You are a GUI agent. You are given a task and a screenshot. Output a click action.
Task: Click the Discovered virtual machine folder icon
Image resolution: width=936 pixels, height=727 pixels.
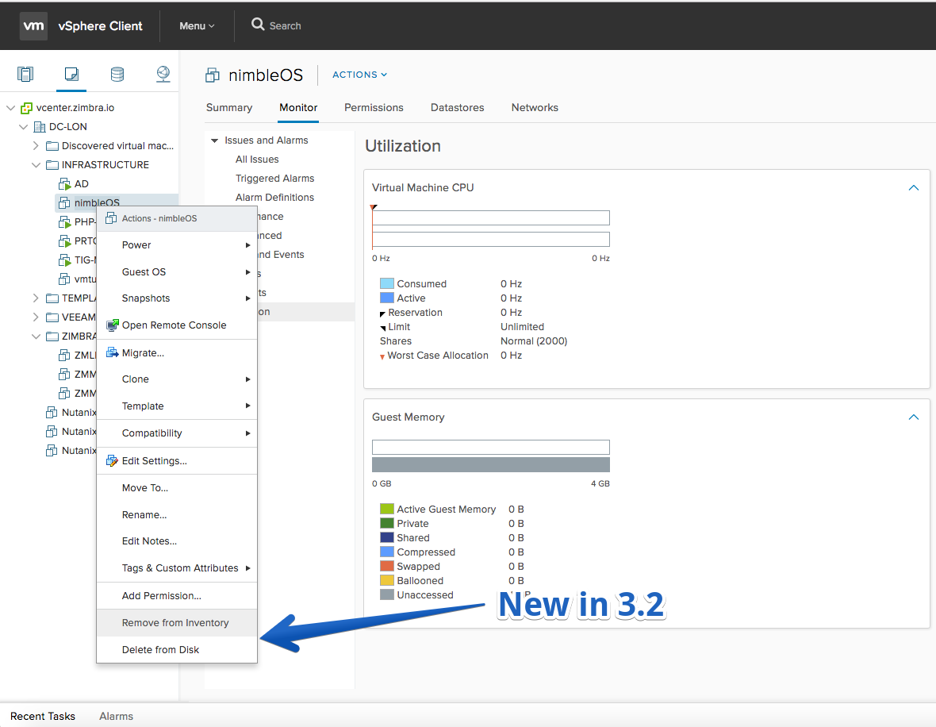[x=52, y=146]
